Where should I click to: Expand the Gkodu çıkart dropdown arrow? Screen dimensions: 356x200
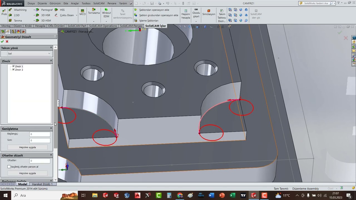(196, 21)
